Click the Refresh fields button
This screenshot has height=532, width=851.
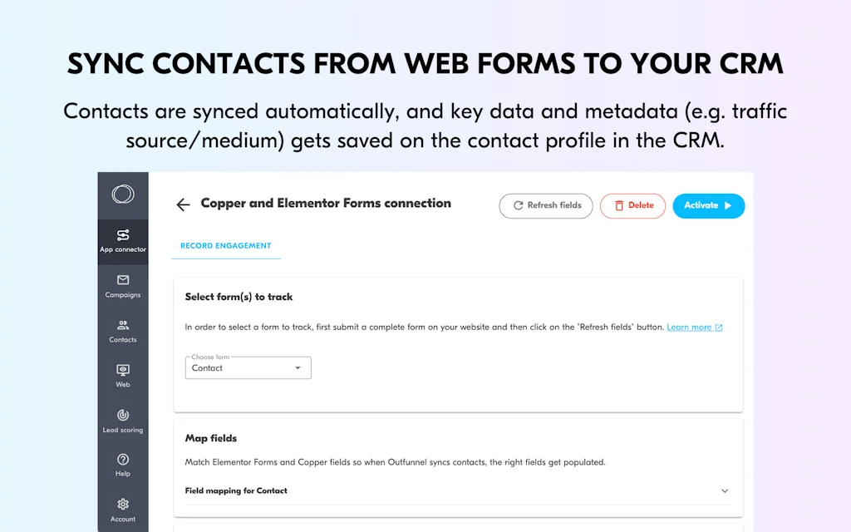(x=545, y=205)
